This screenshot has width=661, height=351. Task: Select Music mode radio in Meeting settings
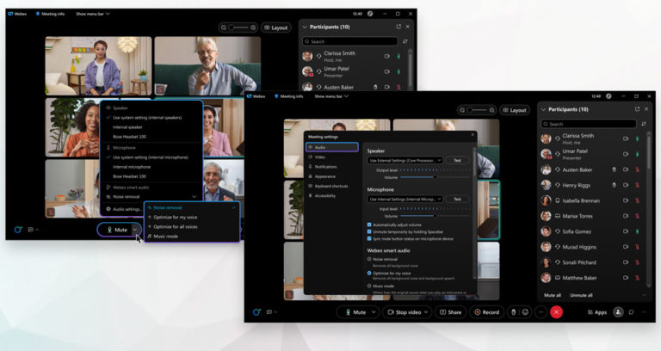(x=369, y=286)
